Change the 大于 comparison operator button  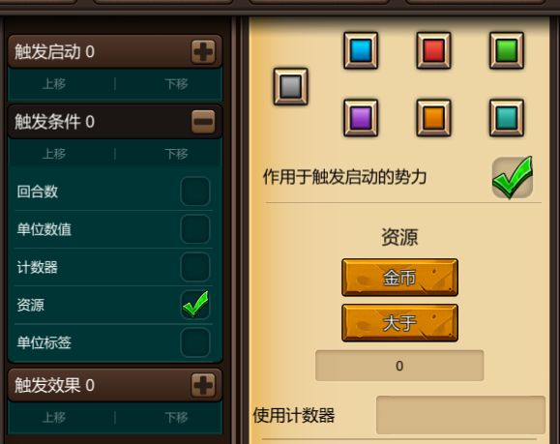point(399,323)
